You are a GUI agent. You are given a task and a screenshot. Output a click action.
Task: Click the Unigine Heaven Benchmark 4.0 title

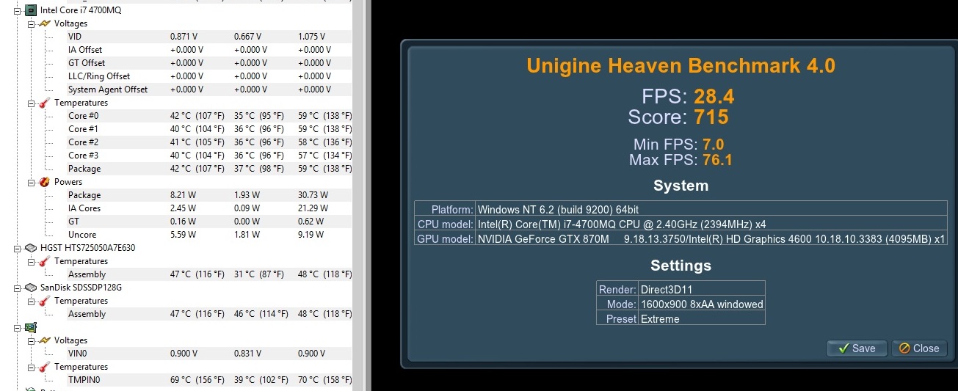tap(681, 65)
